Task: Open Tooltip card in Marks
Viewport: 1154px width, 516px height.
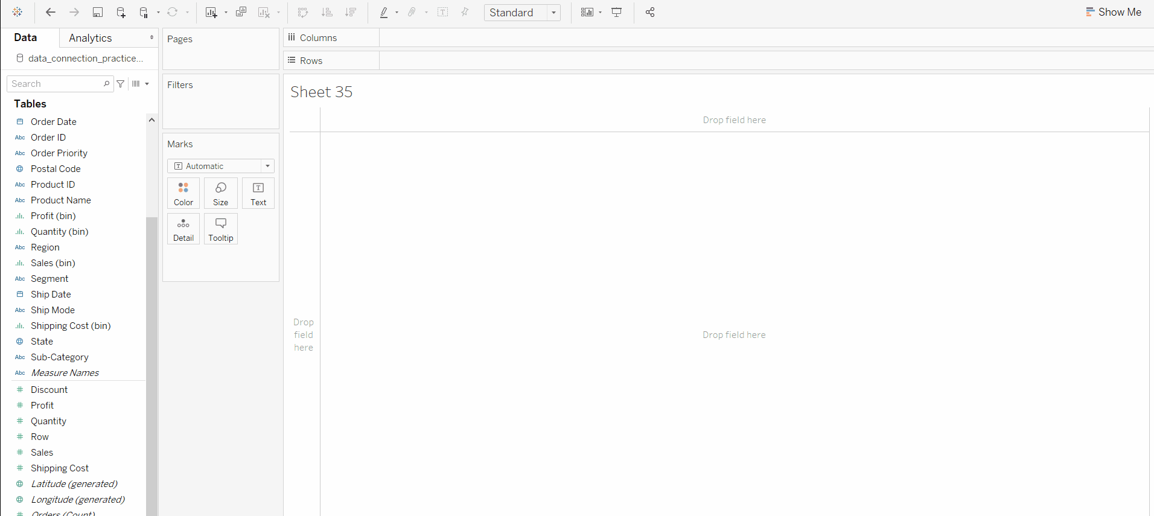Action: pos(221,229)
